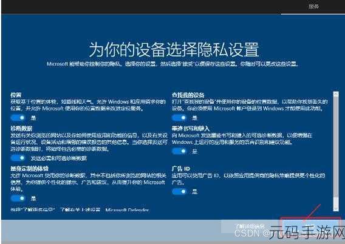This screenshot has width=345, height=244.
Task: Click the scroll-up arrow of the settings list
Action: click(x=336, y=94)
